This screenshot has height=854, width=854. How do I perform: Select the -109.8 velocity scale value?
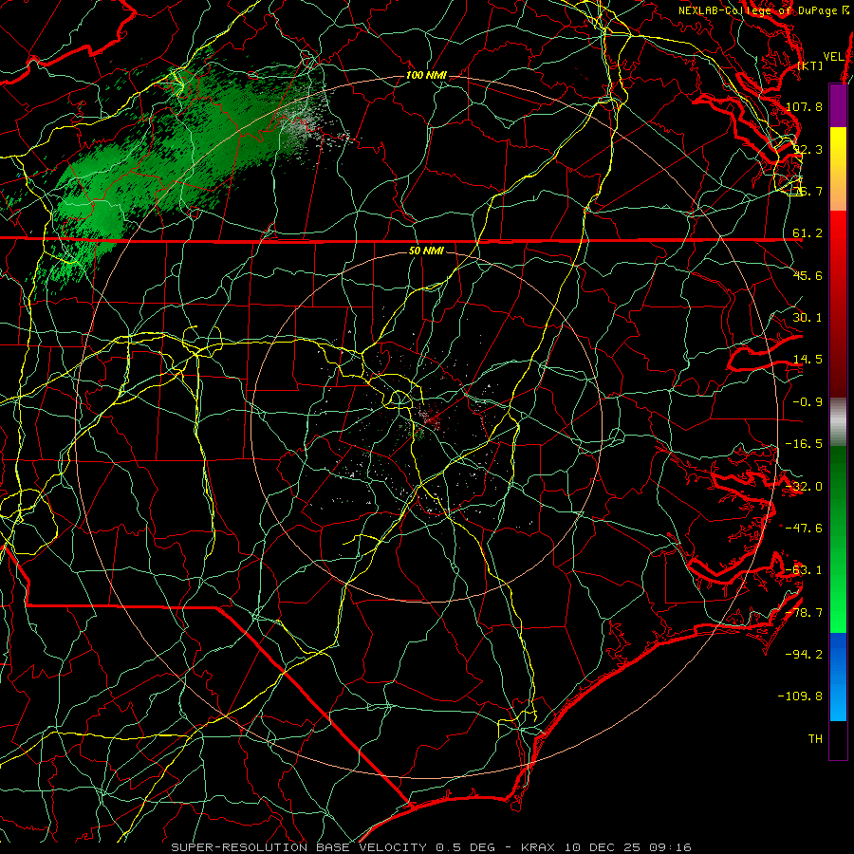pos(801,696)
